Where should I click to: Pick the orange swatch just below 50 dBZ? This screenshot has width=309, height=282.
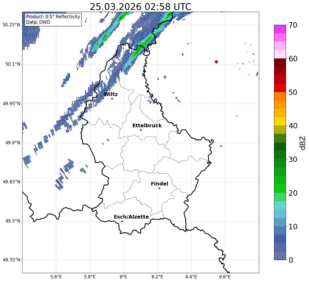point(280,96)
